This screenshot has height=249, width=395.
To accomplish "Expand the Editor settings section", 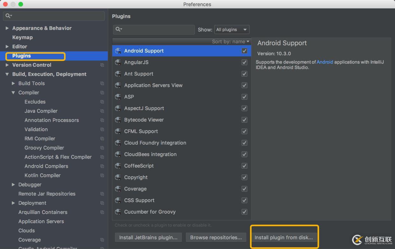I will point(7,46).
